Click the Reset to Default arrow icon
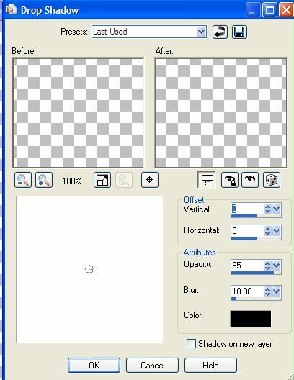Viewport: 294px width, 380px height. [x=220, y=32]
